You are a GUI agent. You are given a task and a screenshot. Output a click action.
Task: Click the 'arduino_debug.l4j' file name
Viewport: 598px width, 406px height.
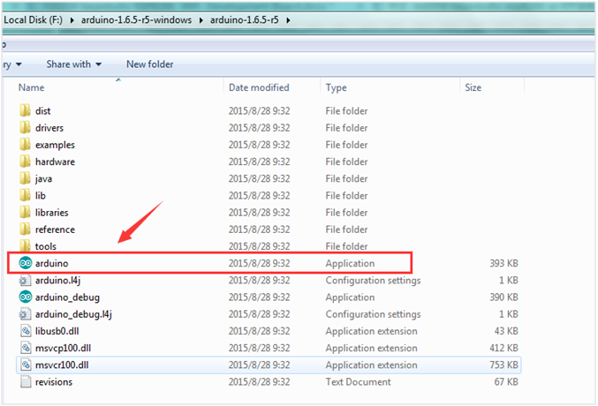[x=73, y=314]
